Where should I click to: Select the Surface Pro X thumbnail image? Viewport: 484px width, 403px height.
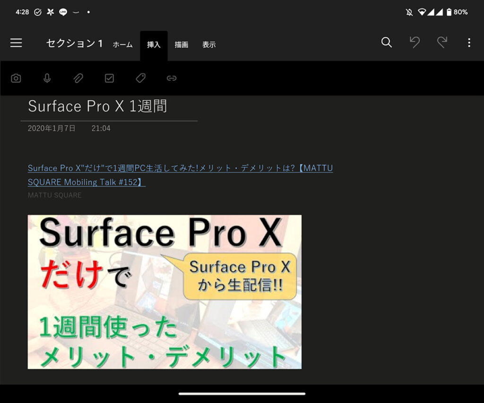[x=164, y=292]
